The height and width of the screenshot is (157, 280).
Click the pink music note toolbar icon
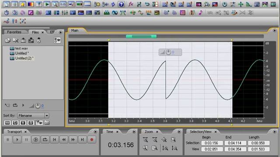200,13
